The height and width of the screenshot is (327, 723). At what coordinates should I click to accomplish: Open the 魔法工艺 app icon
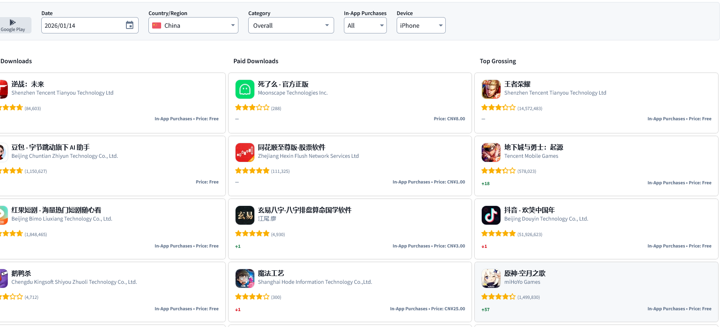(x=245, y=278)
